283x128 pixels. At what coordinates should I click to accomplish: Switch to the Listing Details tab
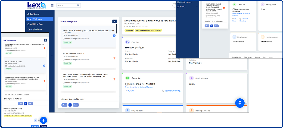[x=236, y=57]
